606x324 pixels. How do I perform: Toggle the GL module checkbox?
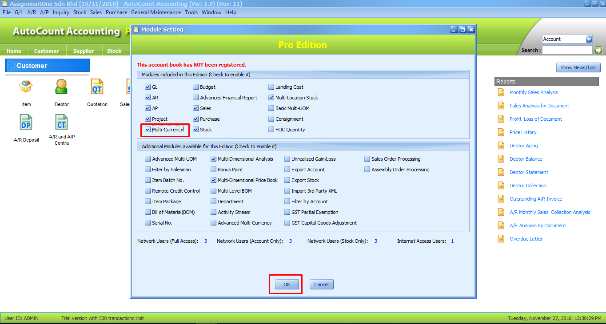click(x=148, y=87)
